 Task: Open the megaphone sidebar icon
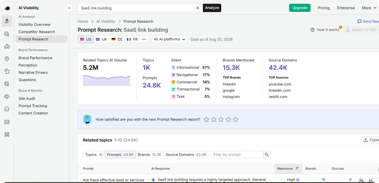tap(7, 96)
